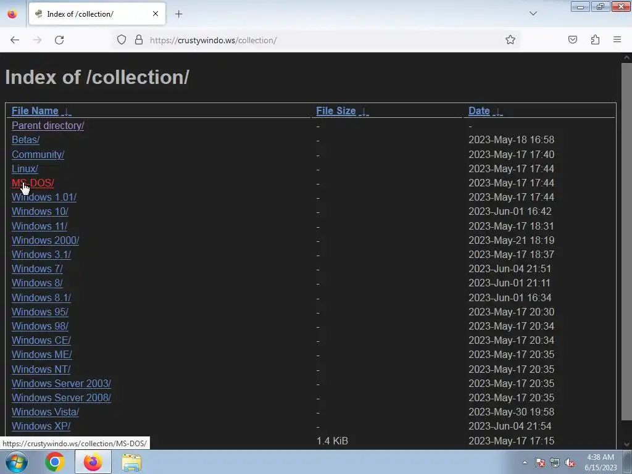Screen dimensions: 632x474
Task: Show hidden tray icons arrow
Action: (525, 462)
